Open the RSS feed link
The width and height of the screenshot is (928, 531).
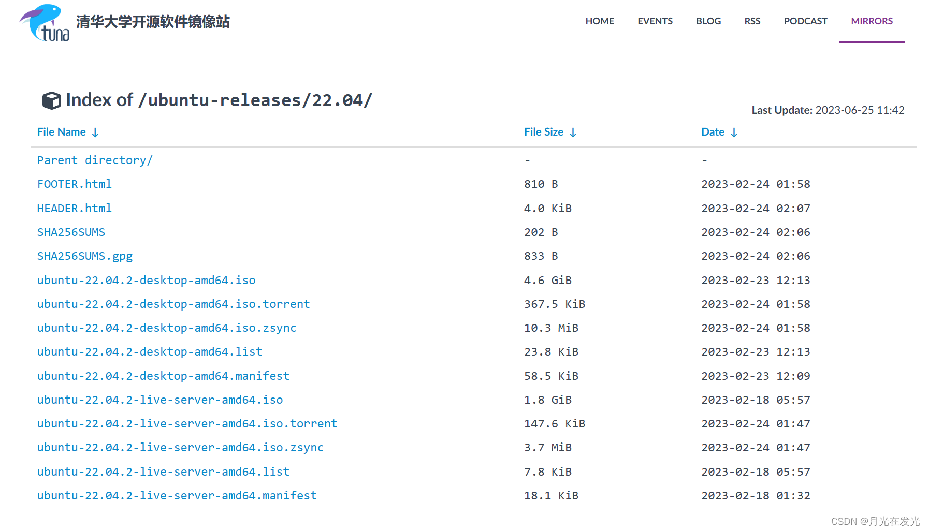pos(752,21)
